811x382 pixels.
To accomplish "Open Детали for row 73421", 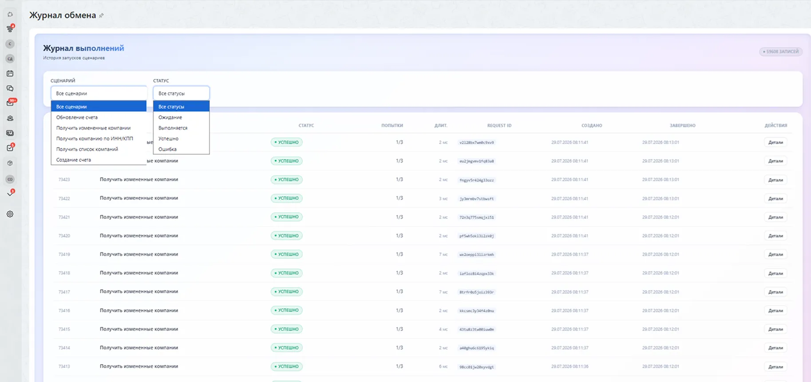I will coord(775,217).
